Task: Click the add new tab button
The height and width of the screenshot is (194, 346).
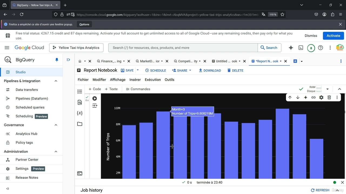Action: click(295, 61)
